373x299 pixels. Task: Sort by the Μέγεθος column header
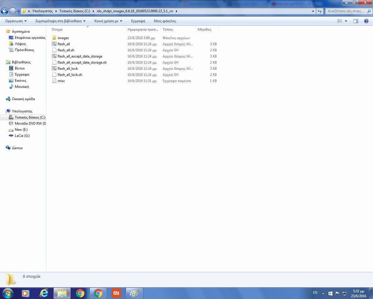pyautogui.click(x=207, y=29)
